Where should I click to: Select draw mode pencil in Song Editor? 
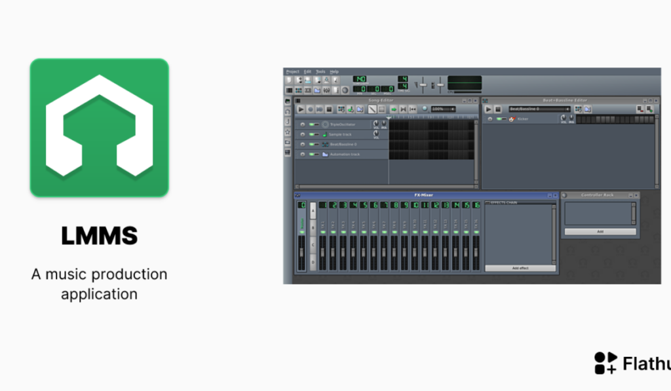pyautogui.click(x=372, y=109)
